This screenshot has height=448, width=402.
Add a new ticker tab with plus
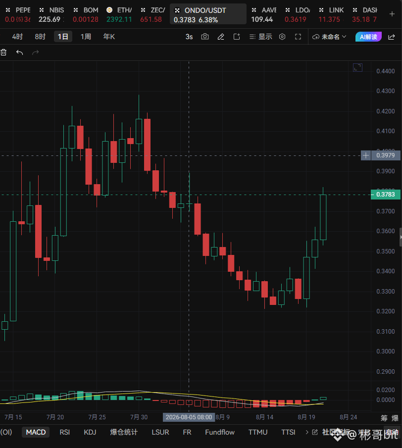tap(392, 14)
